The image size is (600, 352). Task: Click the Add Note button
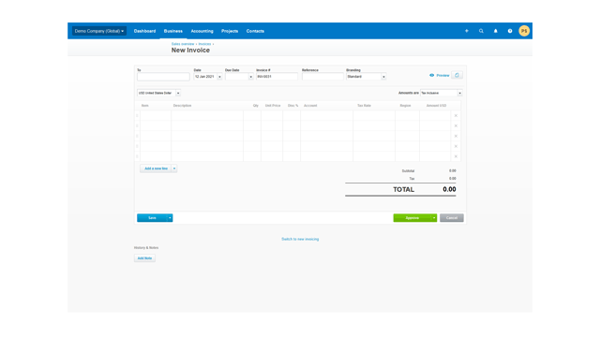144,258
